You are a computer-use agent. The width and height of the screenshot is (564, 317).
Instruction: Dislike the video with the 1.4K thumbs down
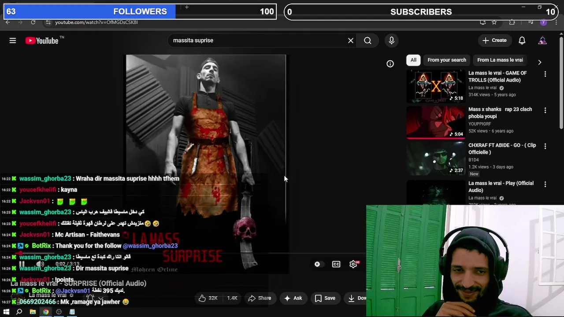click(232, 298)
